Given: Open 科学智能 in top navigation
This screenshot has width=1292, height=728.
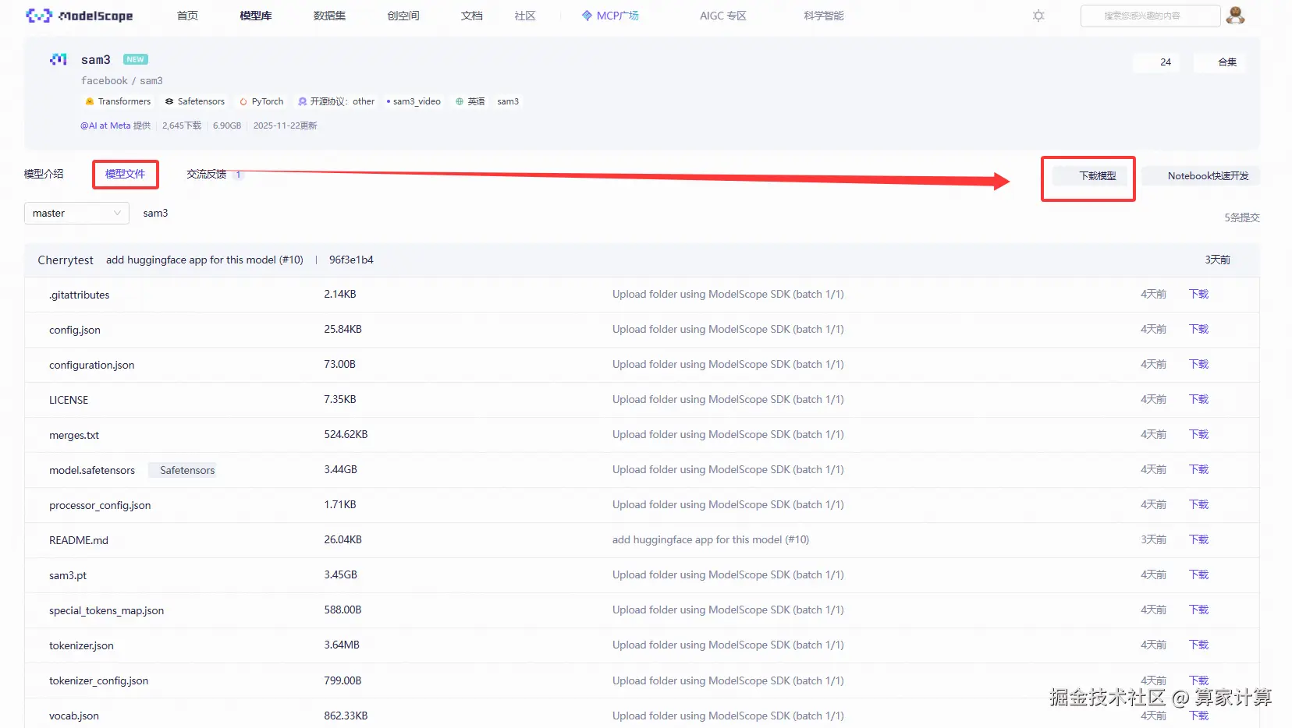Looking at the screenshot, I should point(824,16).
